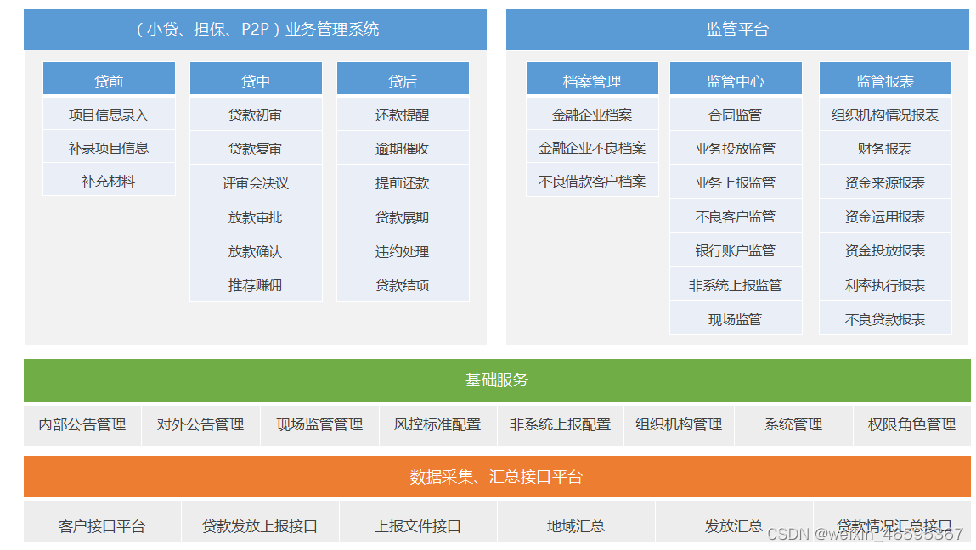Click 组织机构管理 cell
This screenshot has width=976, height=550.
pyautogui.click(x=679, y=425)
